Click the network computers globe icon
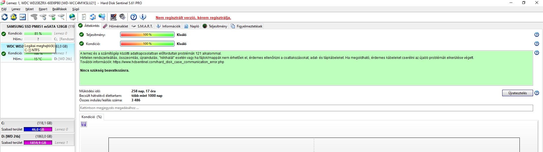Screen dimensions: 543x152 pyautogui.click(x=102, y=17)
